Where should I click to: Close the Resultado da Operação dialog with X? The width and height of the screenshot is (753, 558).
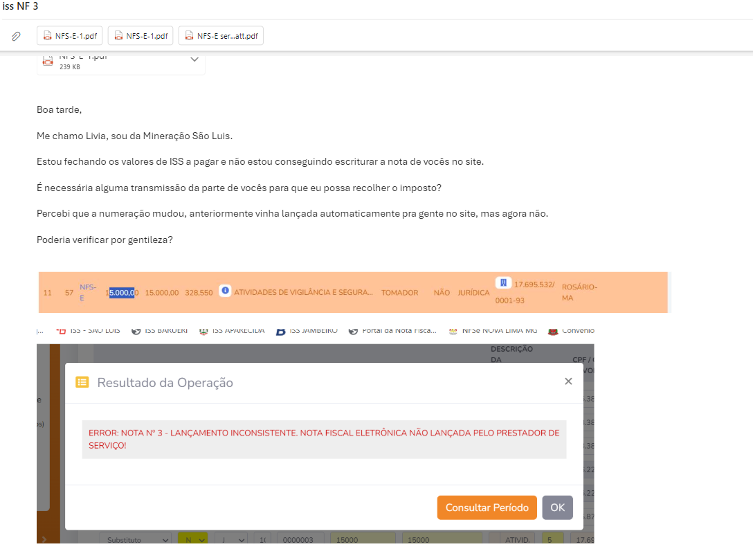568,381
